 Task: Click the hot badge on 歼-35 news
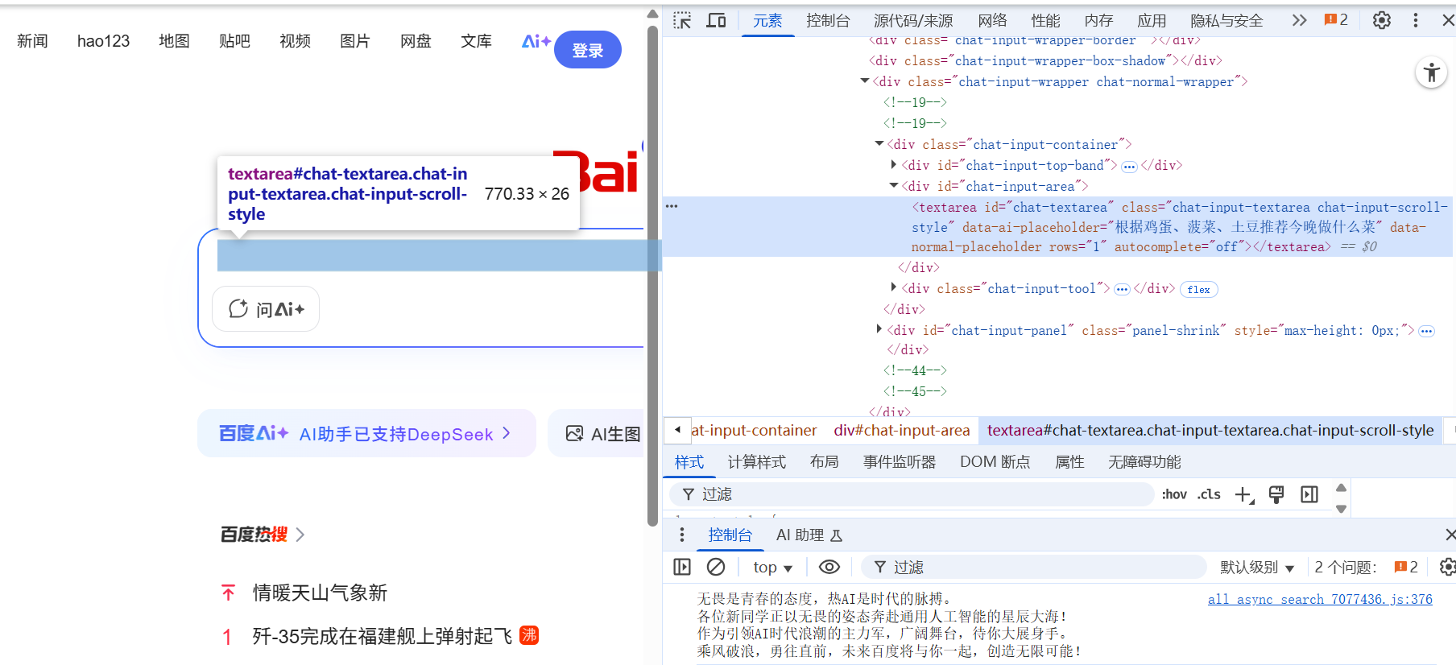tap(529, 634)
